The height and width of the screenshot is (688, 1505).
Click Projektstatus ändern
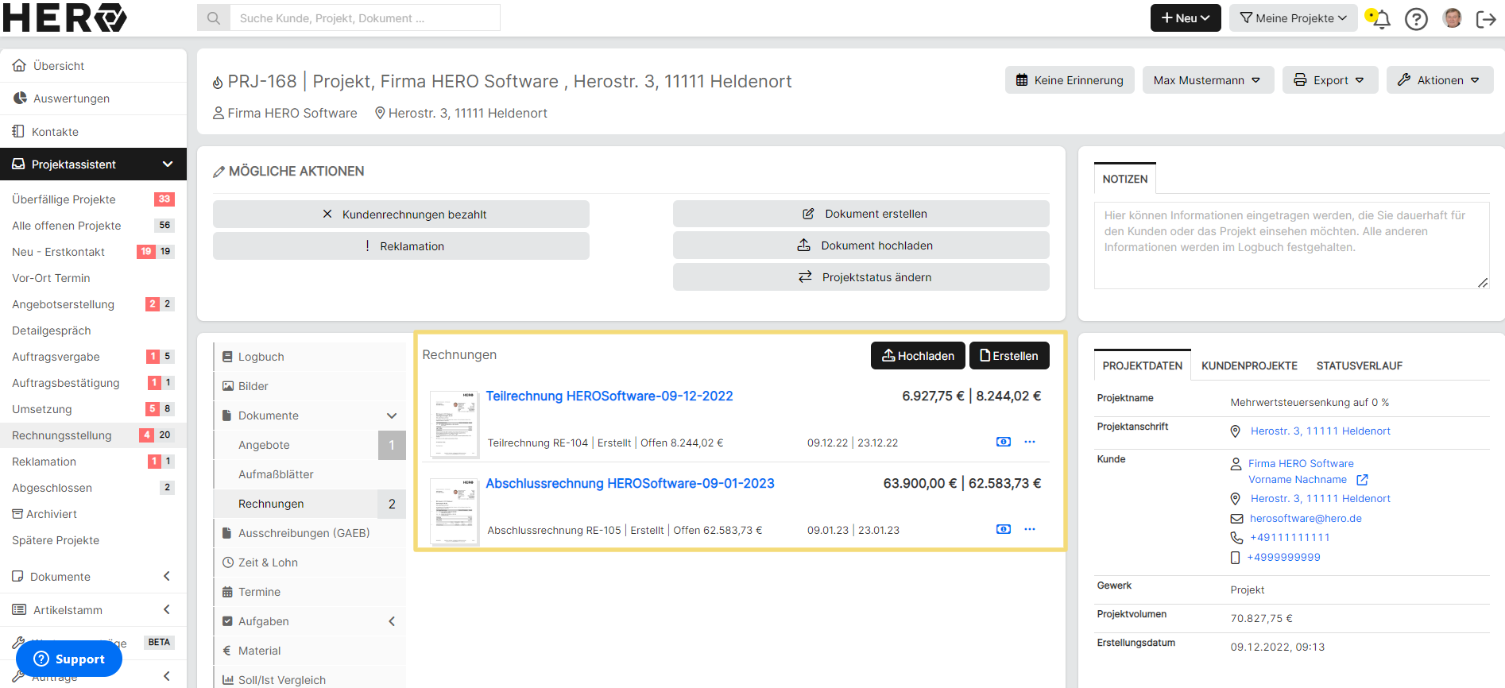click(x=861, y=277)
